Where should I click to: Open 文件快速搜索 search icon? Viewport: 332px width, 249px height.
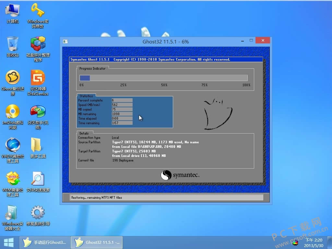(x=38, y=179)
